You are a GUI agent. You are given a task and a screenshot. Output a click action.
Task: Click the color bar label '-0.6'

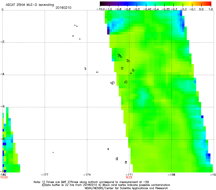tap(128, 9)
